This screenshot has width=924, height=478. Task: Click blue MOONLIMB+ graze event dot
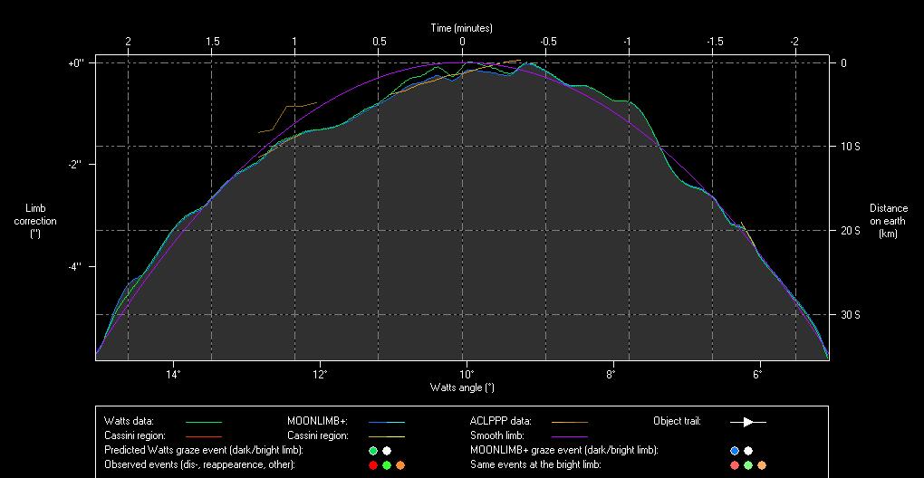tap(734, 451)
